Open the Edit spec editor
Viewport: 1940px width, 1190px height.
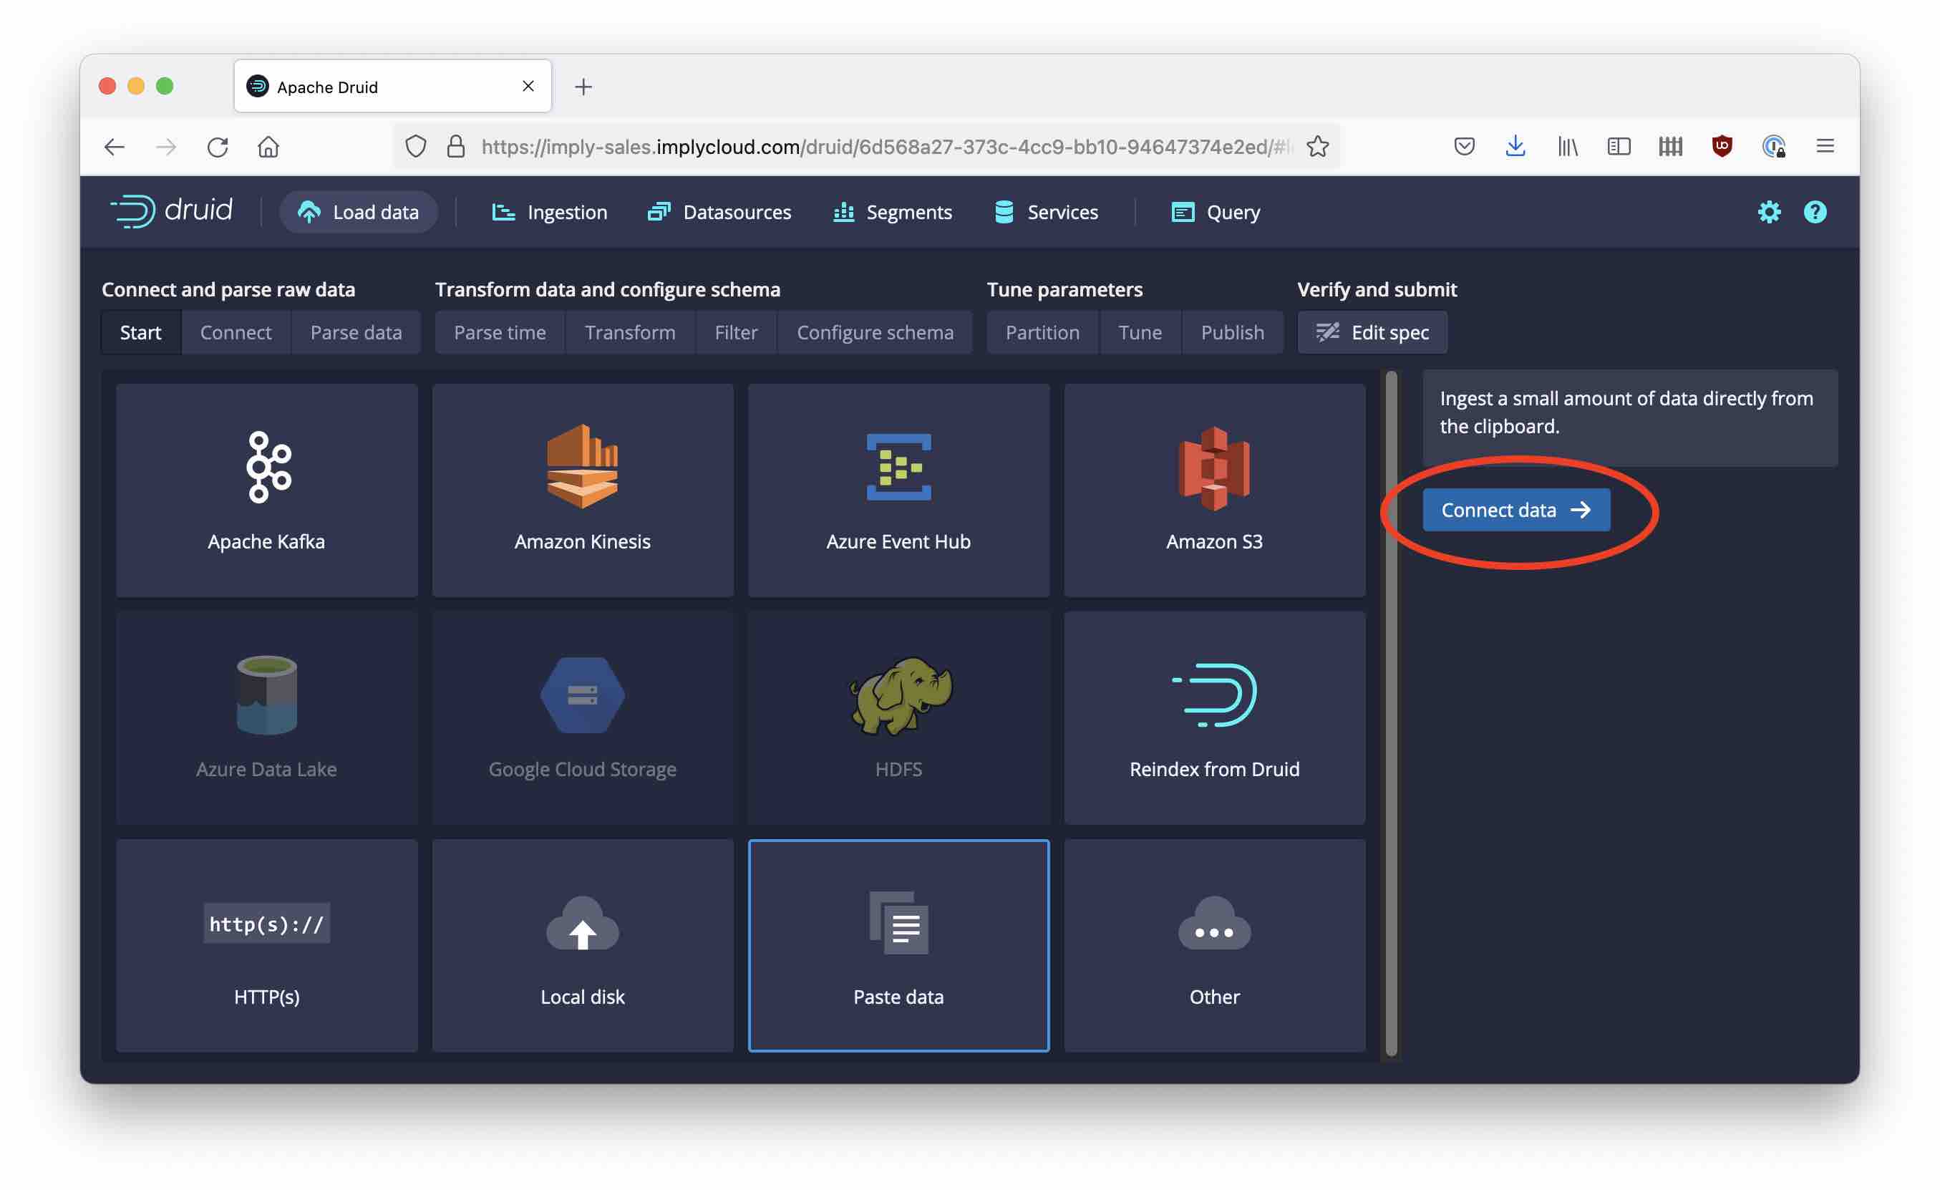[1372, 332]
